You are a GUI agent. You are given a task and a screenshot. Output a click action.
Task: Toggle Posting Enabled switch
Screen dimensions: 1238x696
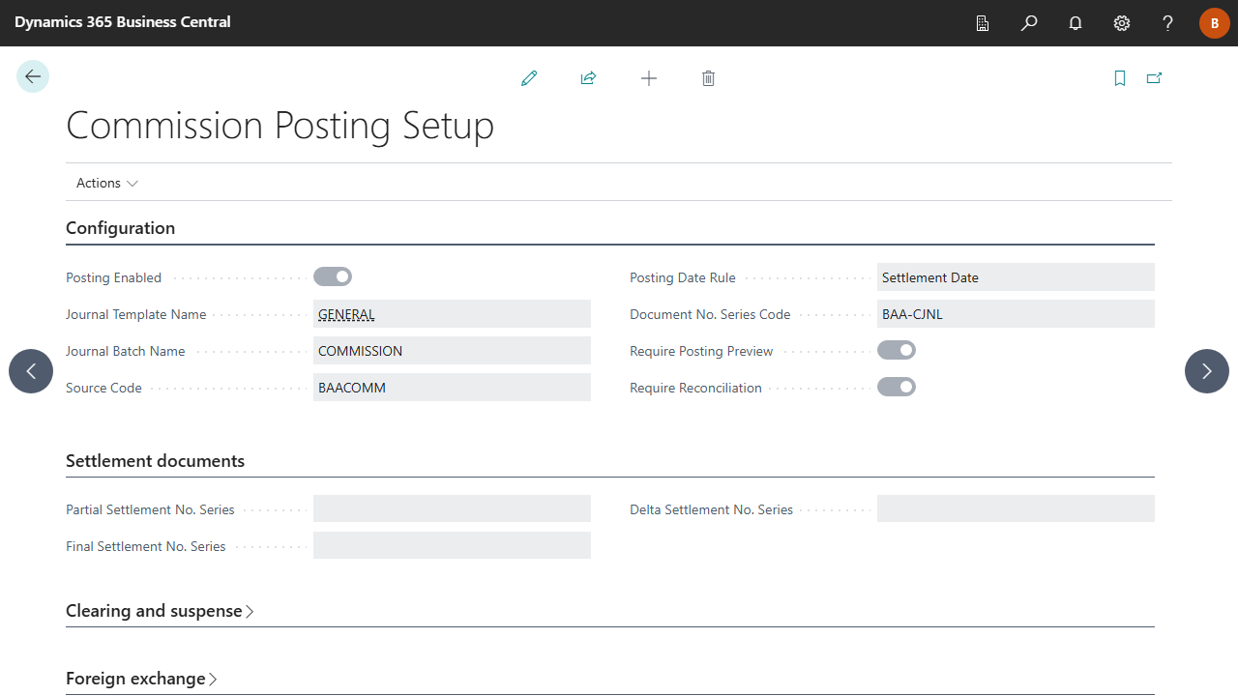333,277
